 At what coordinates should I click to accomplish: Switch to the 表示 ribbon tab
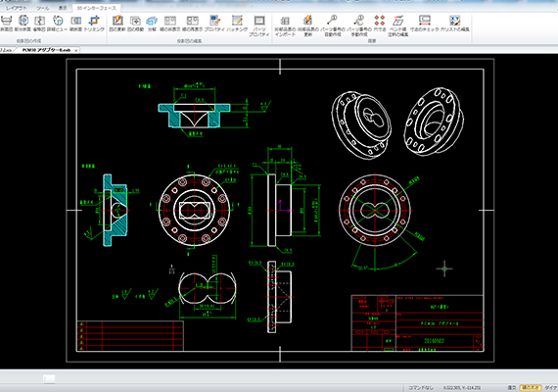pyautogui.click(x=63, y=8)
